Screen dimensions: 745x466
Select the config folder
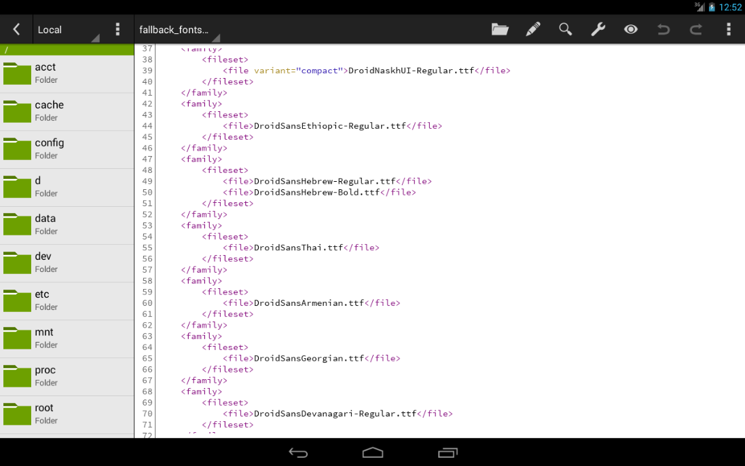[67, 149]
